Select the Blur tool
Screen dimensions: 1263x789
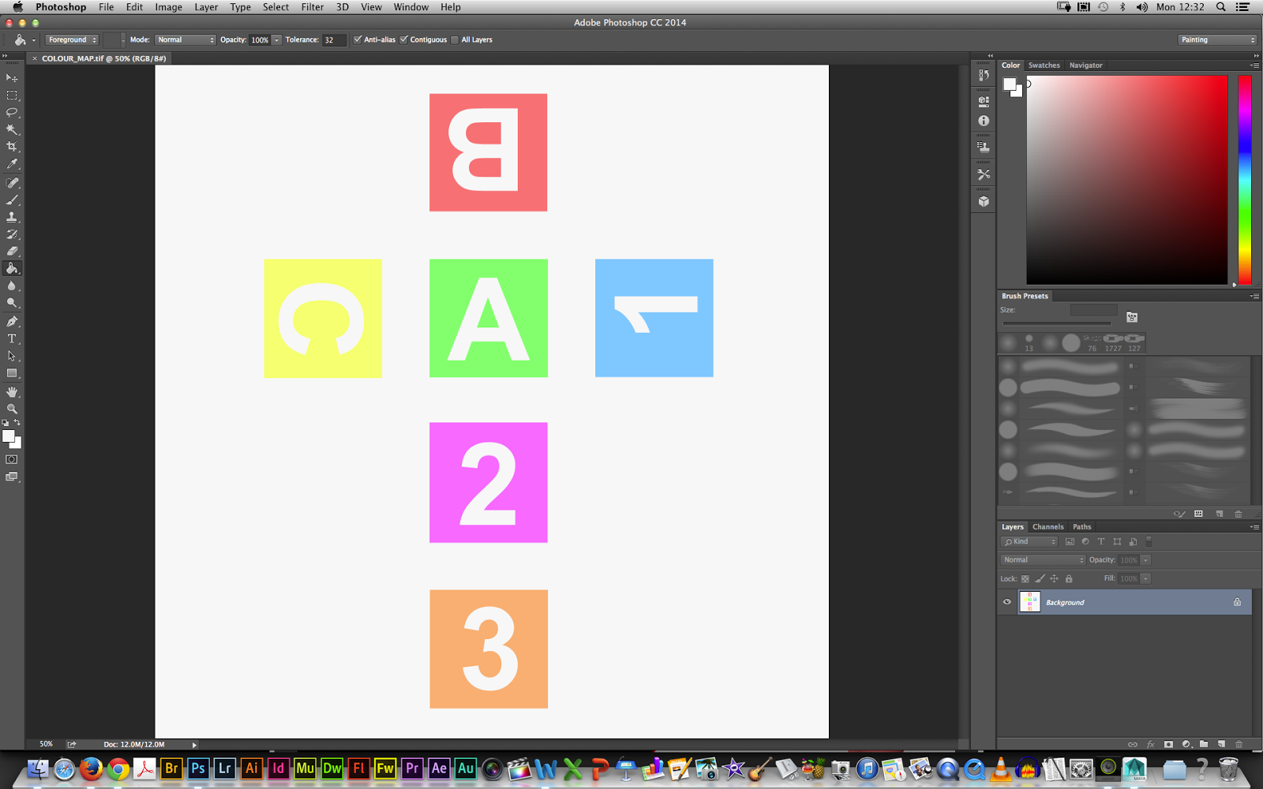coord(12,286)
